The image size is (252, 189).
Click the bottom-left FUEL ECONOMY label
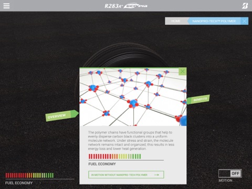pos(19,183)
